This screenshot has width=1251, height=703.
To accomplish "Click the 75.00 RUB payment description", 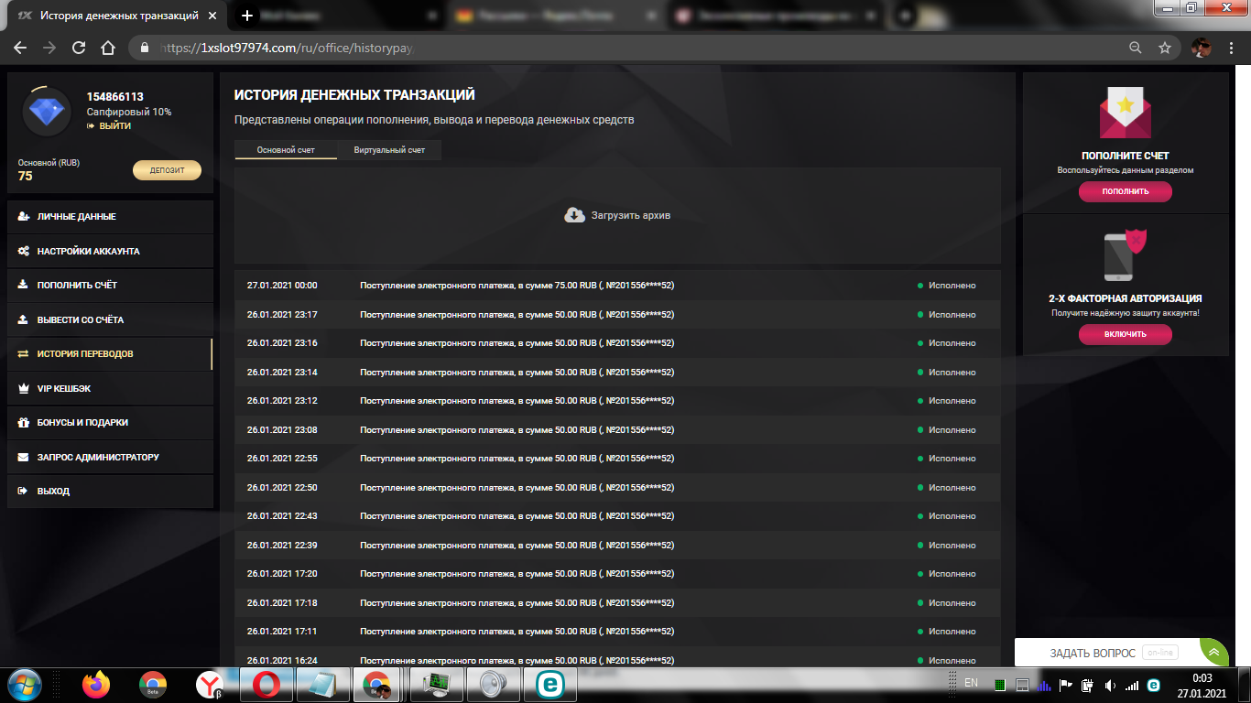I will 517,286.
